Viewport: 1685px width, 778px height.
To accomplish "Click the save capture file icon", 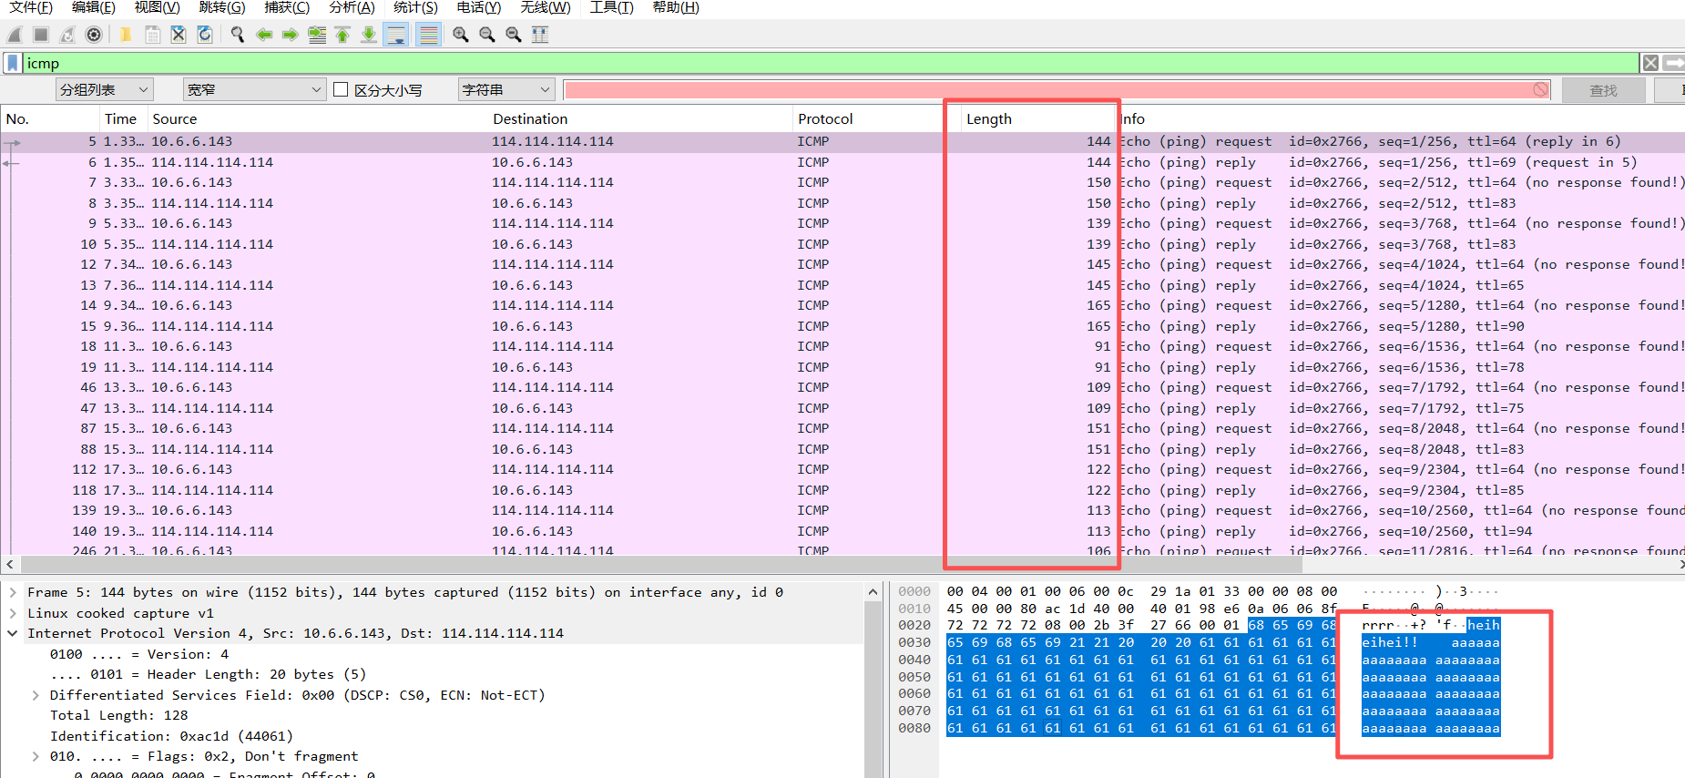I will (x=152, y=35).
